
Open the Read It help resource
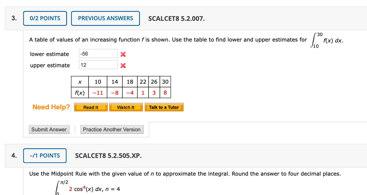point(91,107)
